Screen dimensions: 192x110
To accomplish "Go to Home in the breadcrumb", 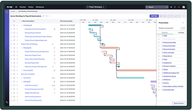I will click(x=13, y=11).
